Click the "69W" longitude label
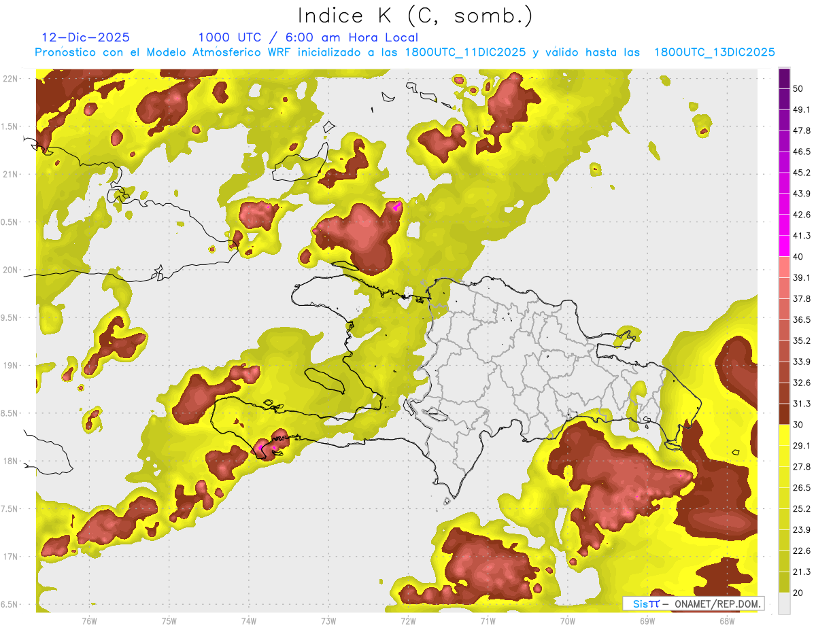The width and height of the screenshot is (816, 630). (x=647, y=621)
